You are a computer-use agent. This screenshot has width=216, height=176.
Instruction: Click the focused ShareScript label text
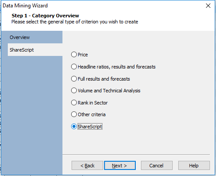coord(90,127)
